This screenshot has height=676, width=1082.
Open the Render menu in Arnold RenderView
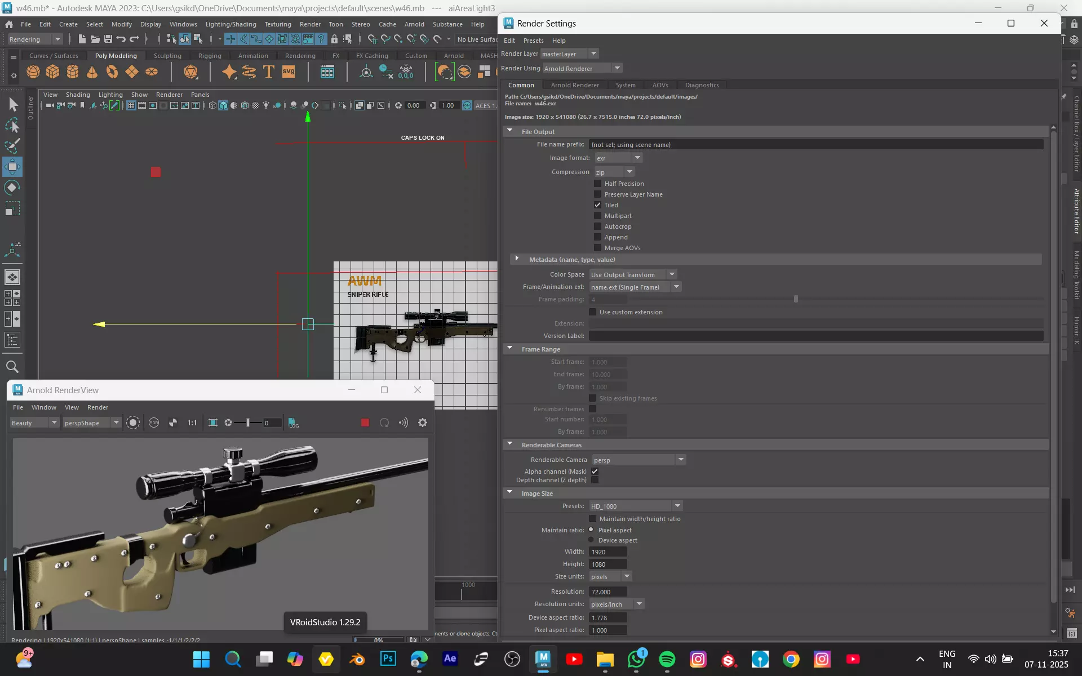point(97,407)
